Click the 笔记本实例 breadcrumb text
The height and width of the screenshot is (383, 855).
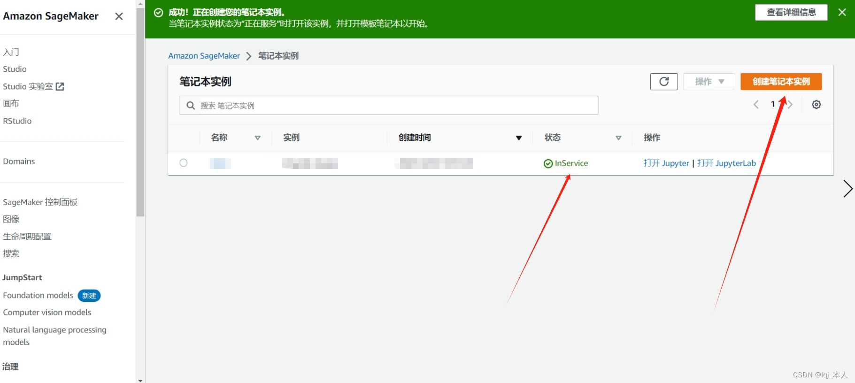pyautogui.click(x=278, y=56)
